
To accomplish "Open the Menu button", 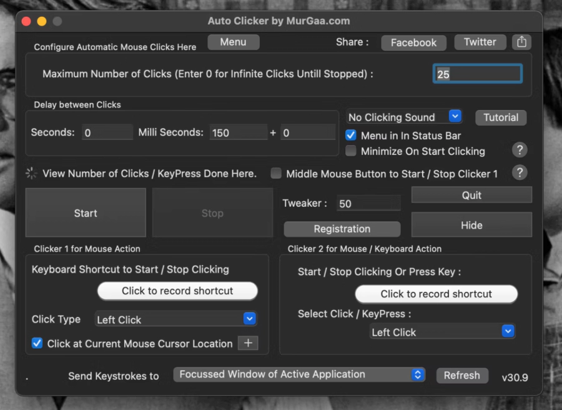I will pos(234,42).
